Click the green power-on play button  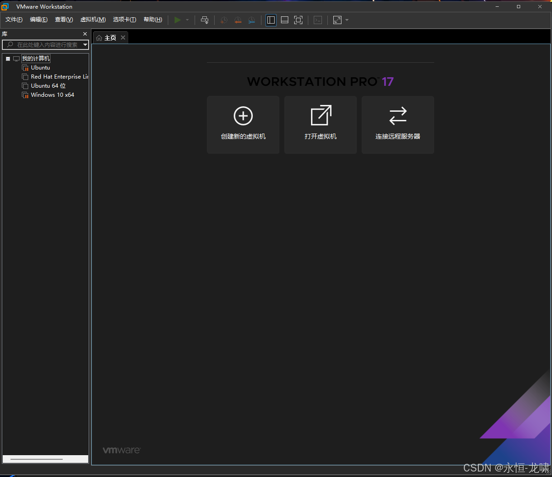pyautogui.click(x=177, y=20)
